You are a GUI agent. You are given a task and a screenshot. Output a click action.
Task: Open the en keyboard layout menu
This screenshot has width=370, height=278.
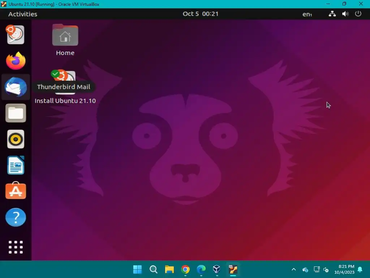(x=307, y=14)
